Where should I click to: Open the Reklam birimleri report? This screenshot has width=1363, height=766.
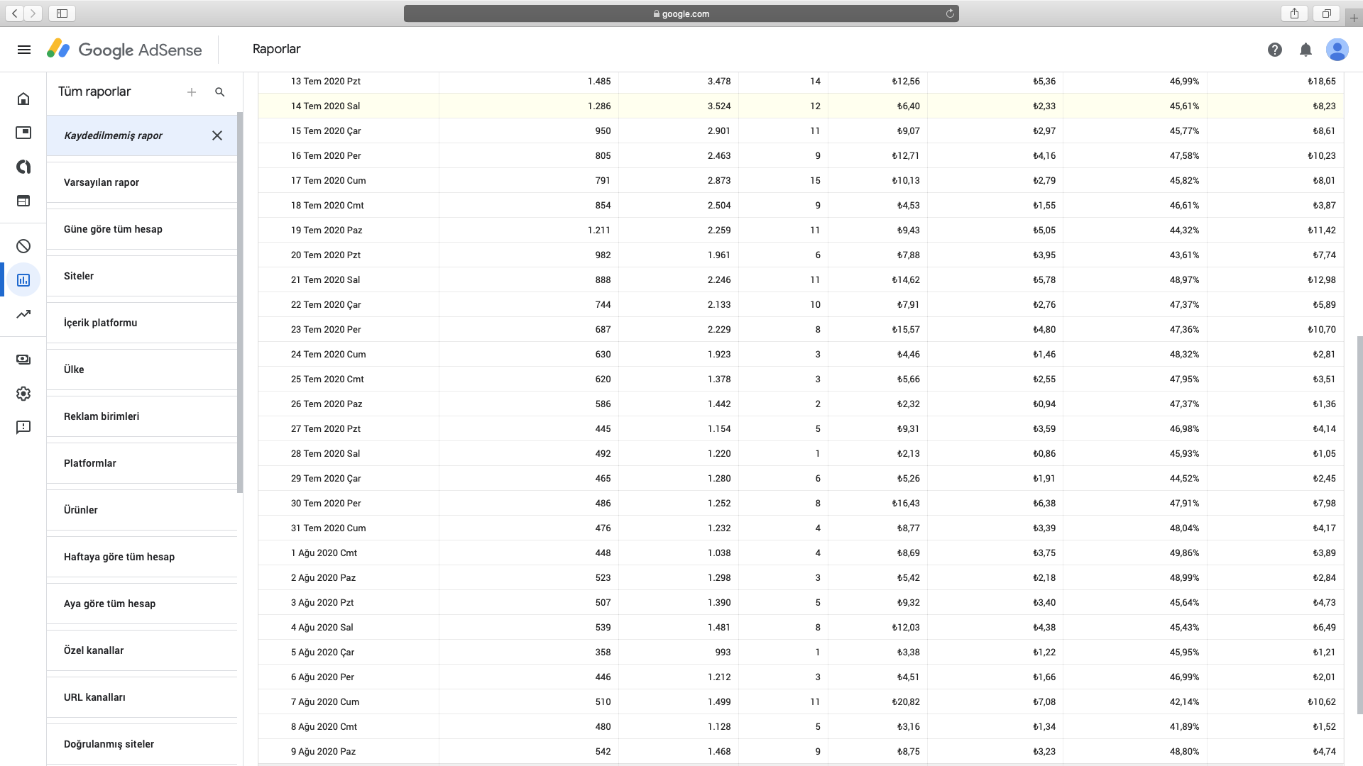click(102, 416)
